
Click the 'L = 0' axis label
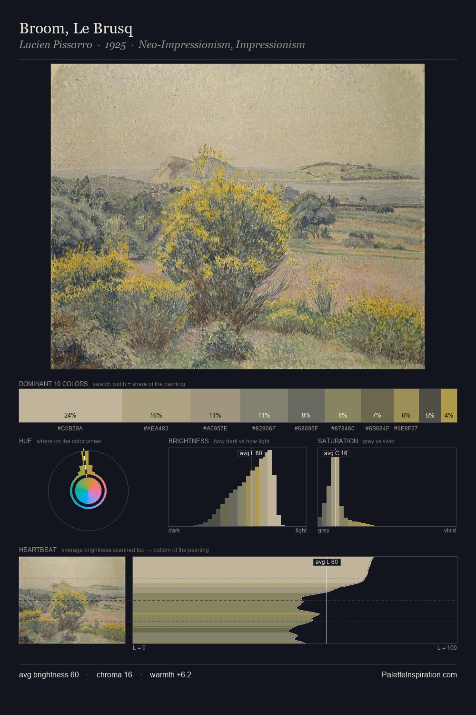[139, 648]
